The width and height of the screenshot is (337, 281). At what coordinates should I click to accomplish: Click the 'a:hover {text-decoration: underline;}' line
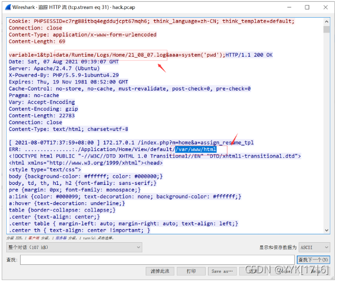pyautogui.click(x=67, y=203)
